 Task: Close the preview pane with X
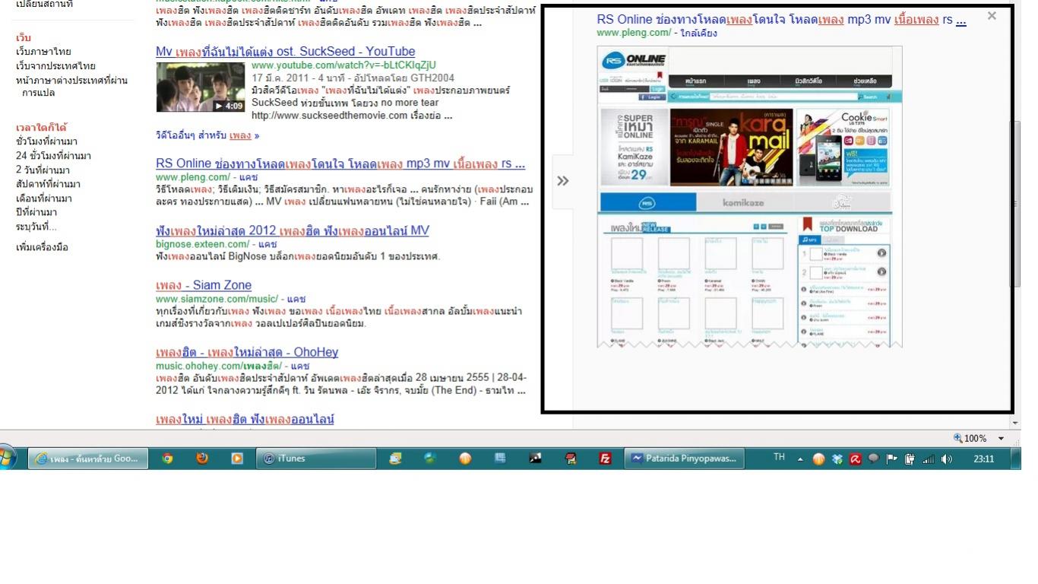coord(992,15)
